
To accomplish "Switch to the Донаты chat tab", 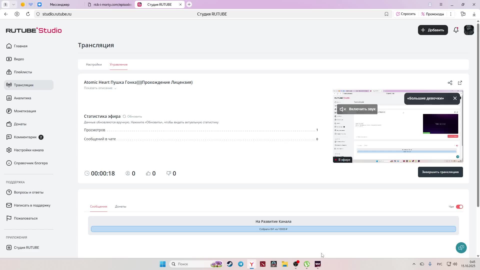I will [x=120, y=206].
